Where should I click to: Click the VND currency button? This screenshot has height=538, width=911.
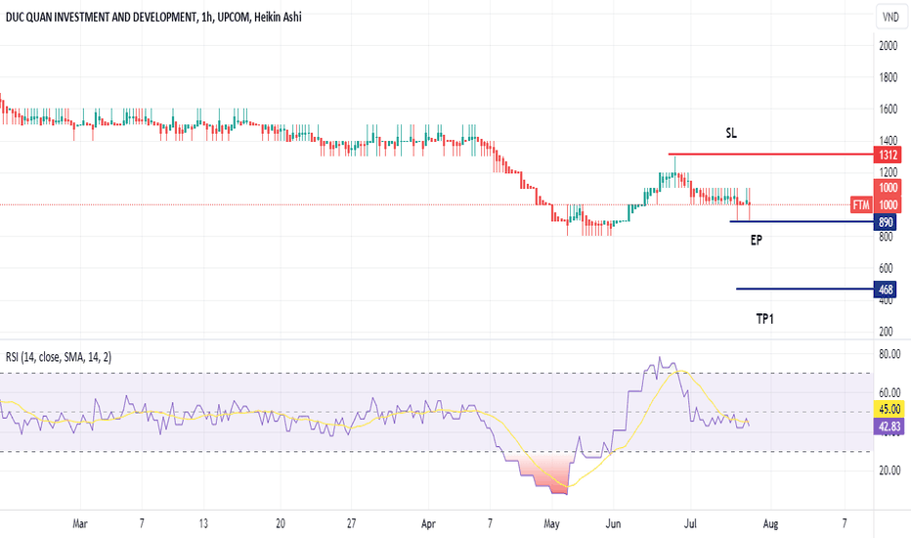[x=890, y=17]
